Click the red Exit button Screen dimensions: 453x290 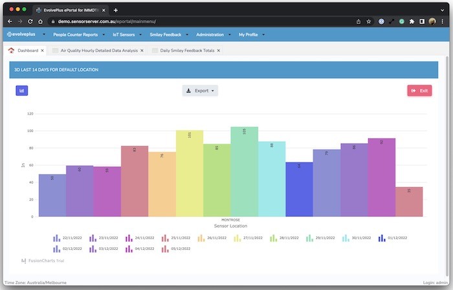tap(419, 91)
